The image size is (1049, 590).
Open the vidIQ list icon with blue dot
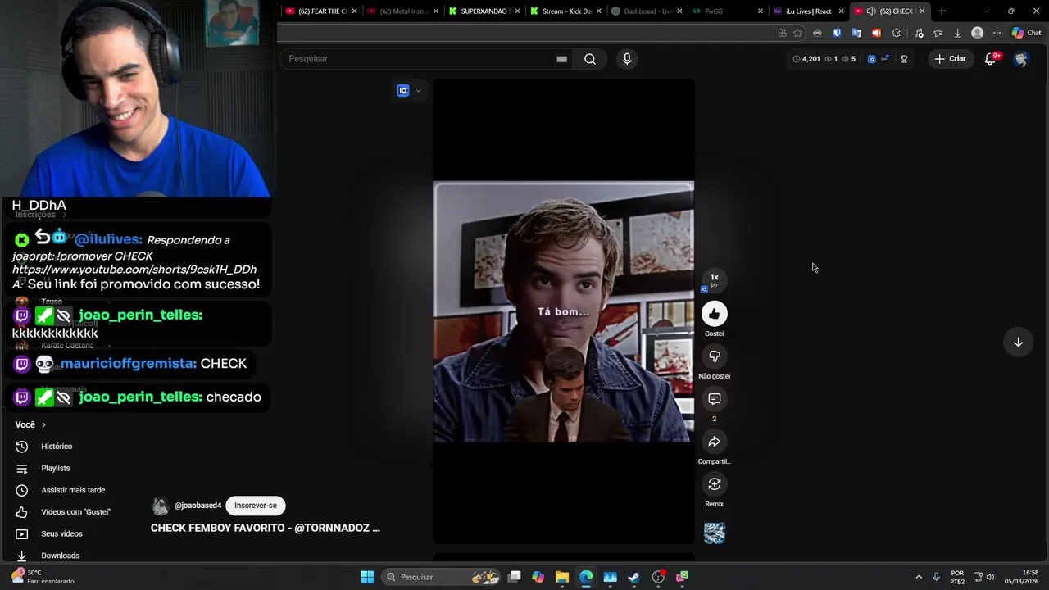point(884,59)
